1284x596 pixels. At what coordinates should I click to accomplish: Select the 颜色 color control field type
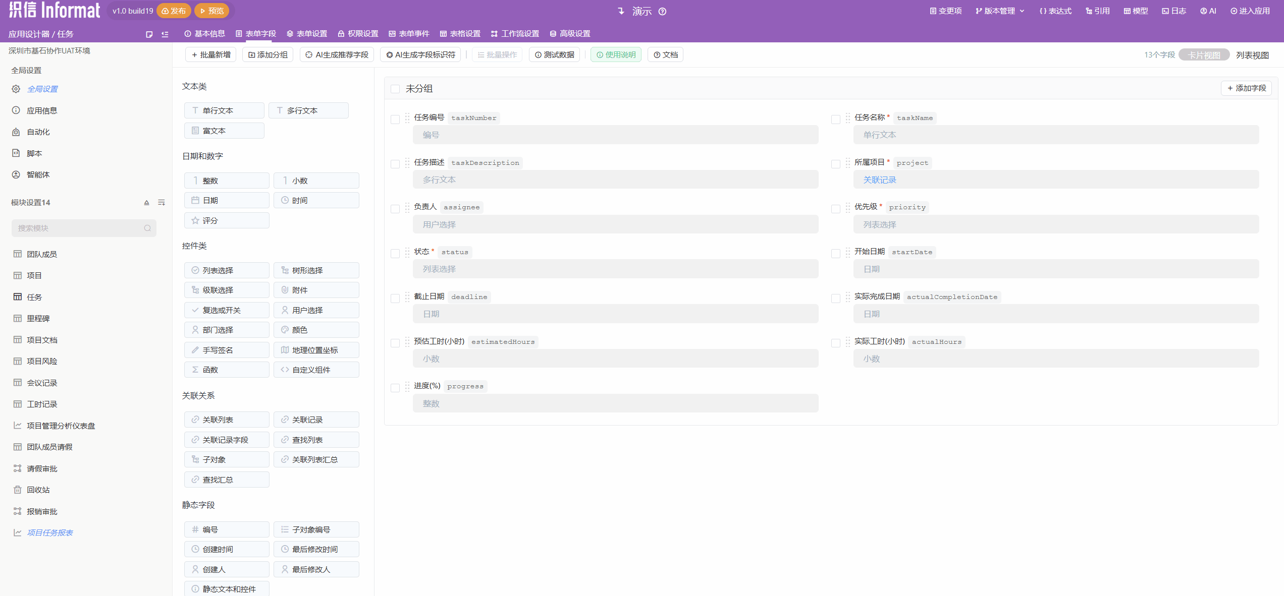click(x=316, y=330)
